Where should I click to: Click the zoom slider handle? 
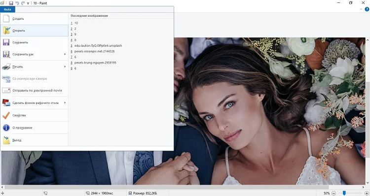[344, 193]
